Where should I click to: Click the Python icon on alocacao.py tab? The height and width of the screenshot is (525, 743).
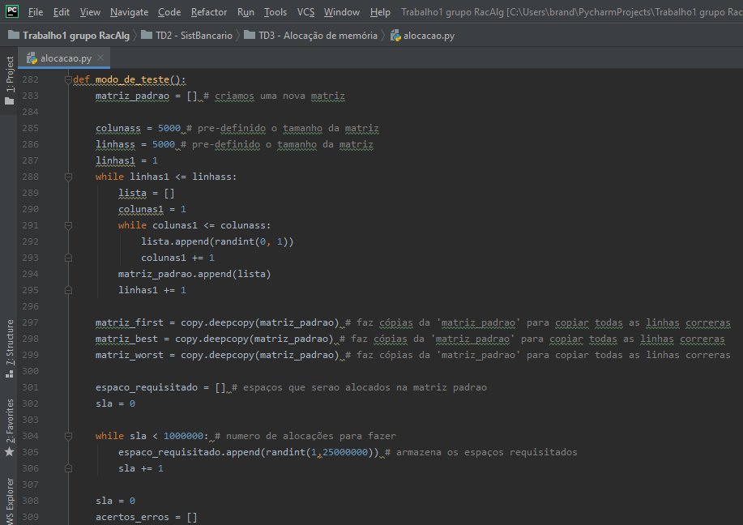click(x=32, y=58)
